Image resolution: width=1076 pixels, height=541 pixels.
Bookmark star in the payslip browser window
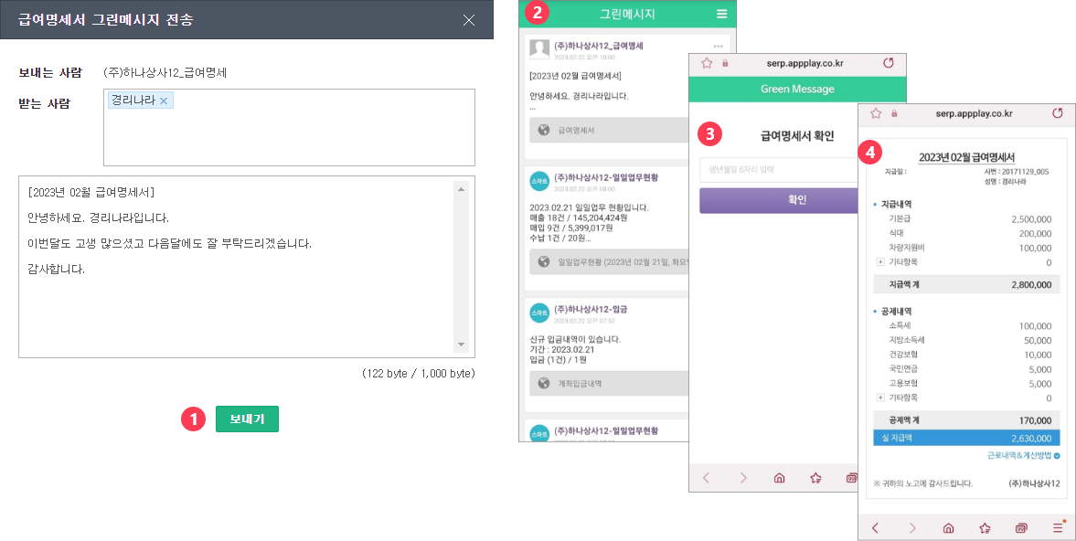(876, 113)
